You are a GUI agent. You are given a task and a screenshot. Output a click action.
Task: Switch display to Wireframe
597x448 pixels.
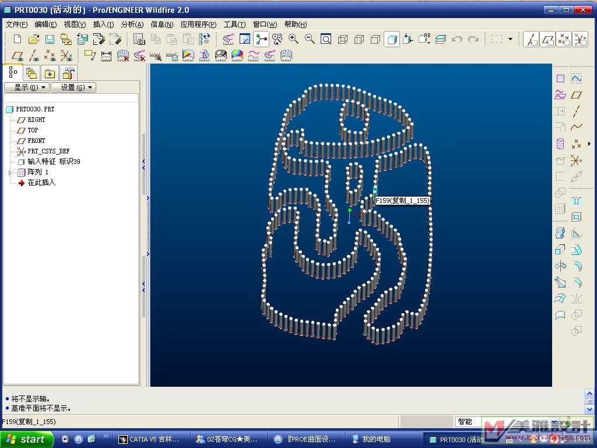[x=343, y=39]
